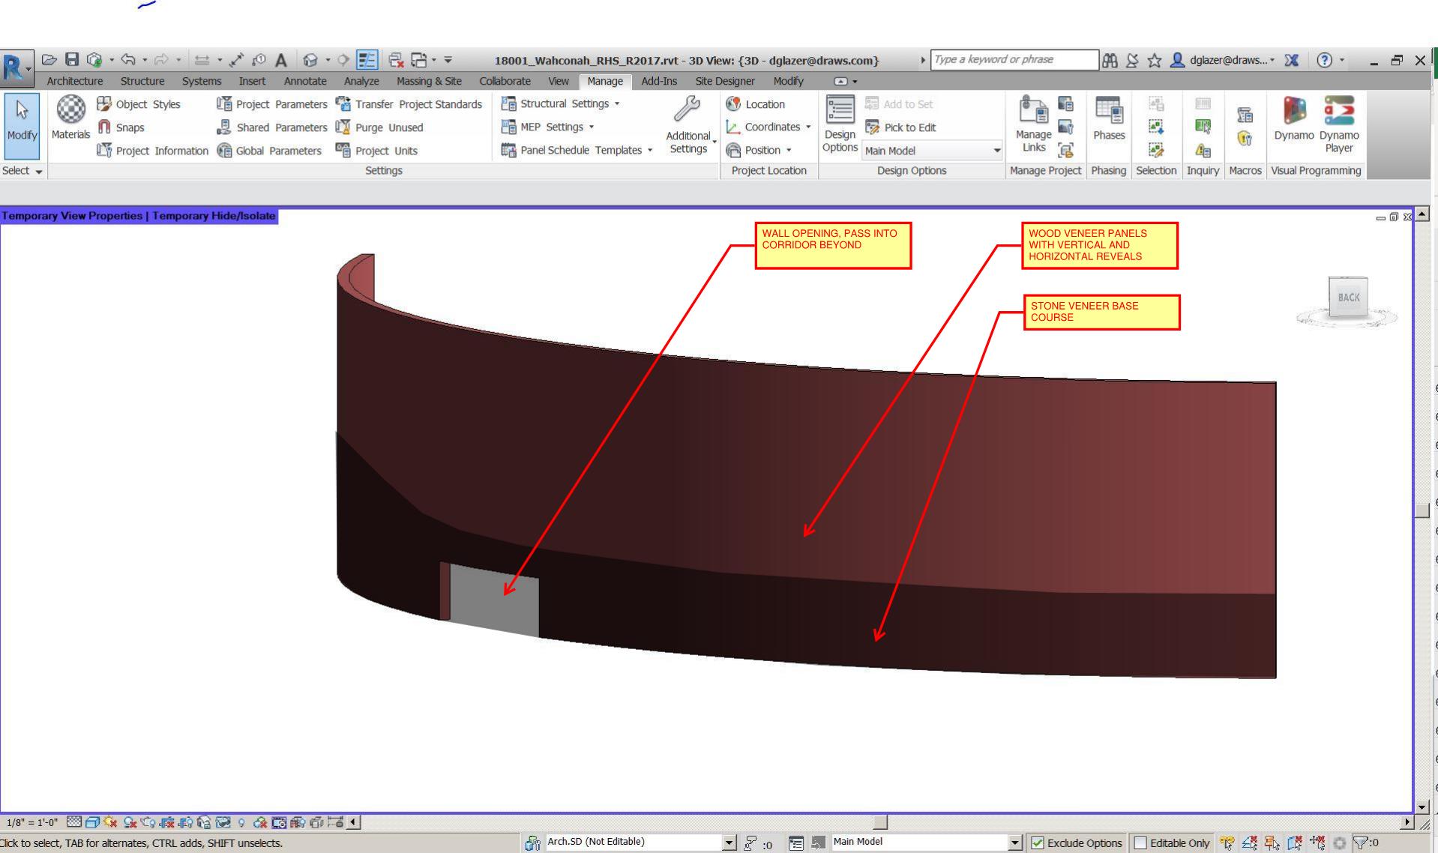Open the Main Model design options dropdown
The height and width of the screenshot is (853, 1438).
[997, 150]
